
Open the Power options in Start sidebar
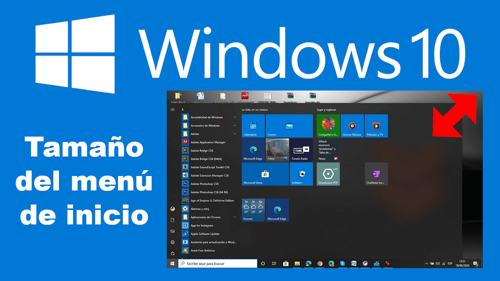(x=173, y=253)
